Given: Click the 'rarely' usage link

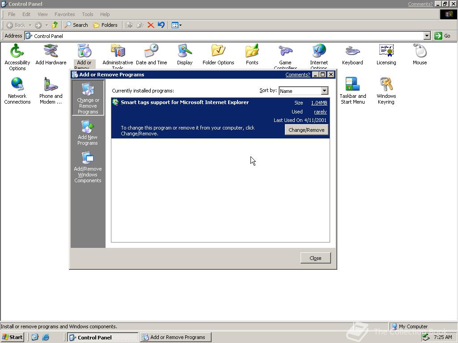Looking at the screenshot, I should point(320,112).
